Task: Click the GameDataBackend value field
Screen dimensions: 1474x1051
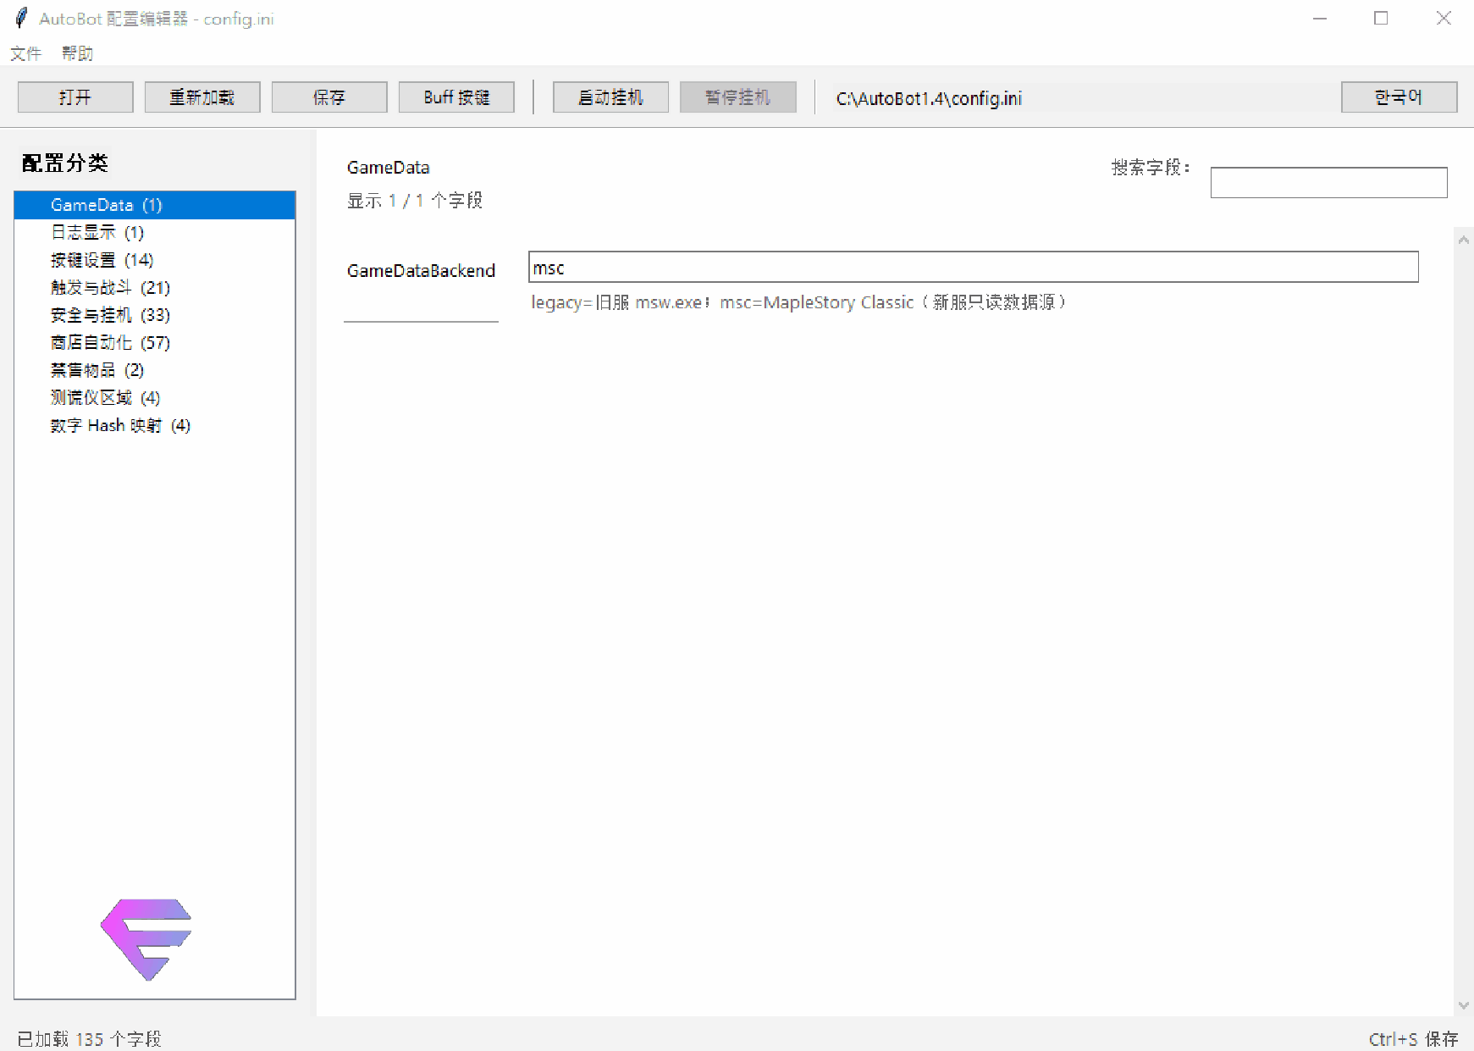Action: (973, 267)
